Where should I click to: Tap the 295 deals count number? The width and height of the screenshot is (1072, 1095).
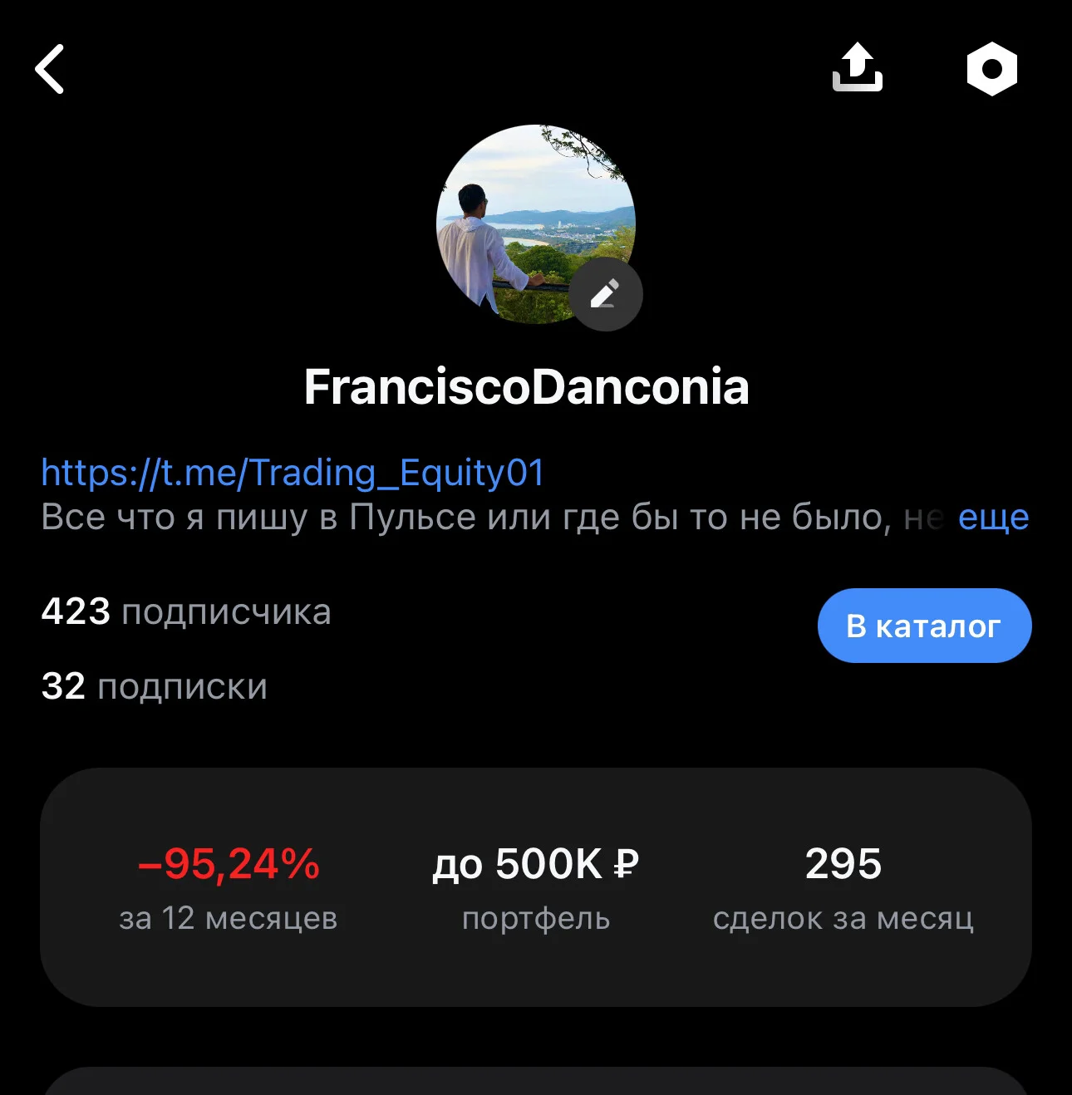click(x=843, y=864)
